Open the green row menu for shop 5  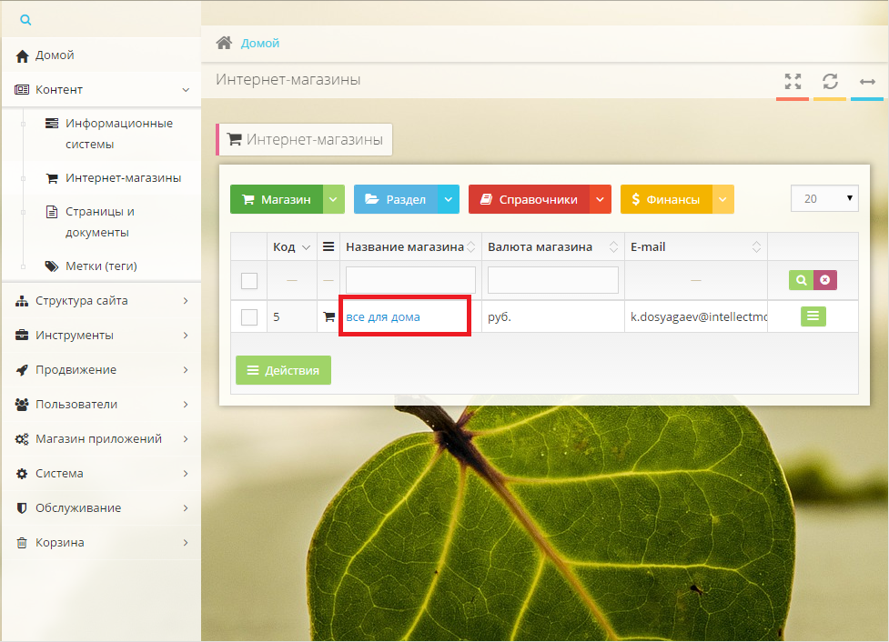pyautogui.click(x=813, y=316)
